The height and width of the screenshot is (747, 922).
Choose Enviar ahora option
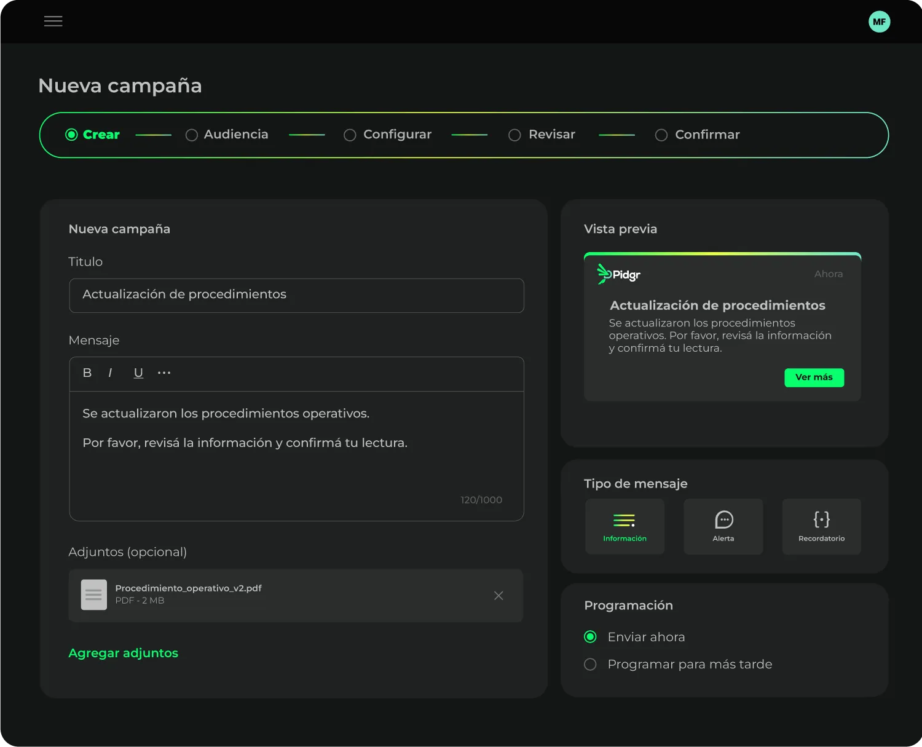[634, 637]
